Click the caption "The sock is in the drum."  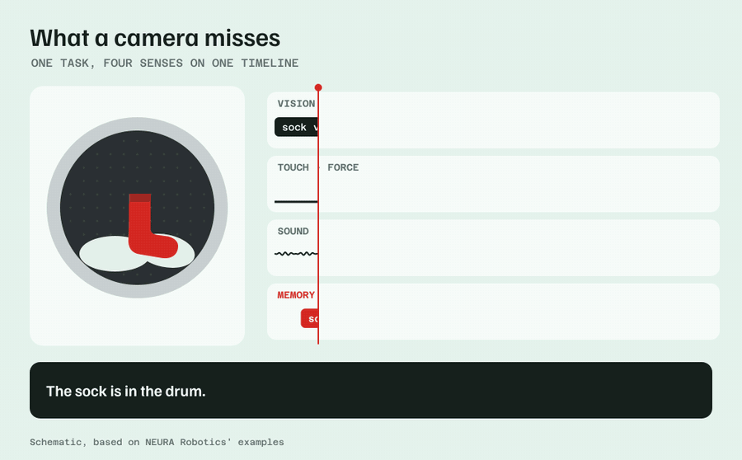pyautogui.click(x=126, y=392)
